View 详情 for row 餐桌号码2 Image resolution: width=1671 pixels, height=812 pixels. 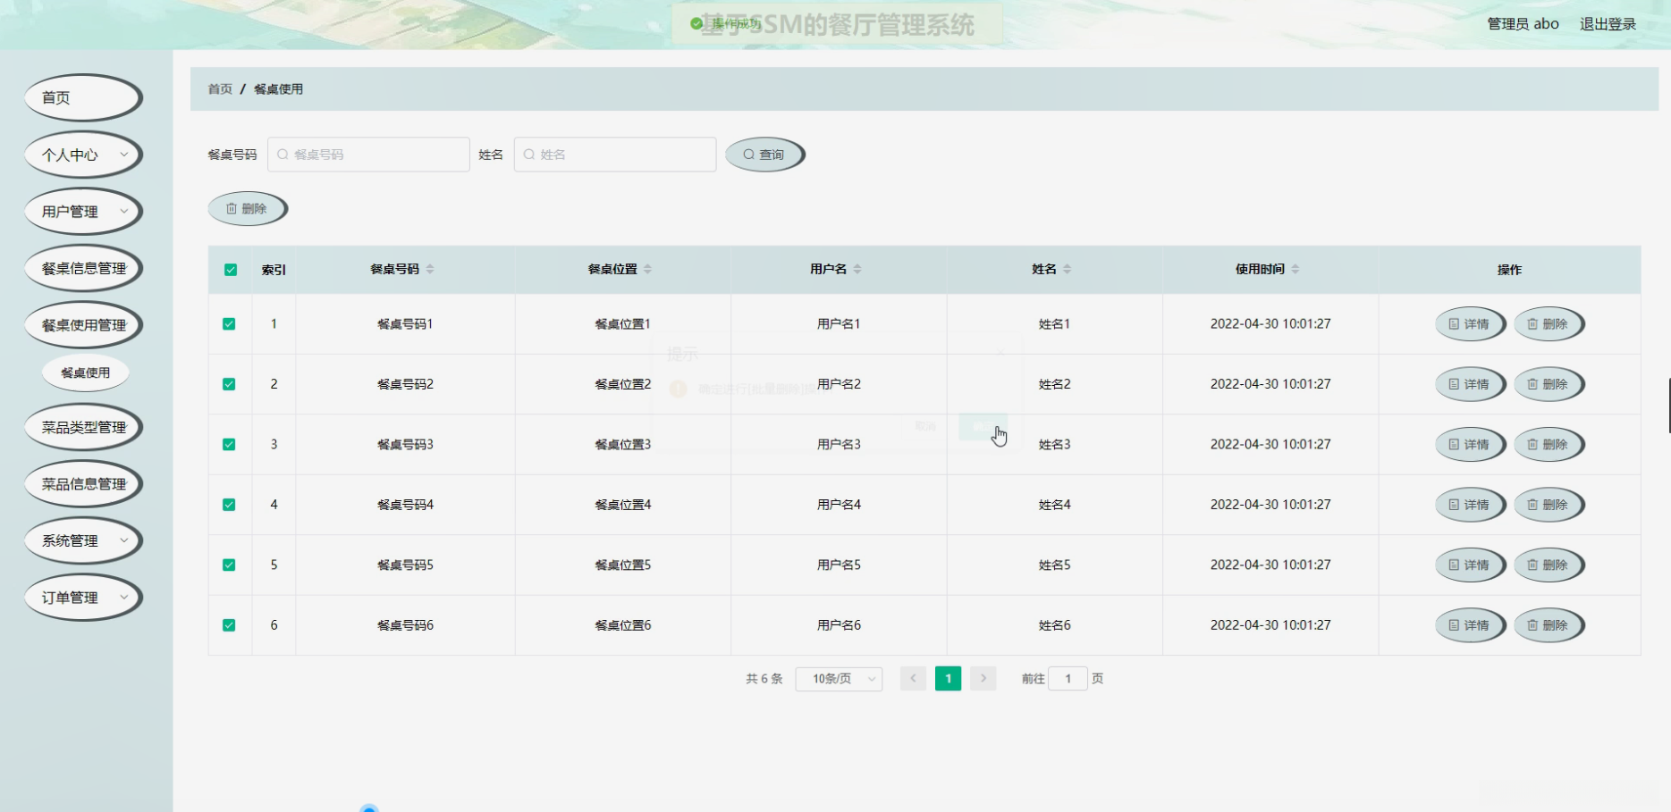[1470, 384]
